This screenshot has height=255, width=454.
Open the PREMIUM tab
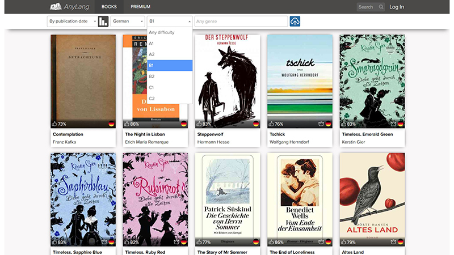tap(140, 7)
